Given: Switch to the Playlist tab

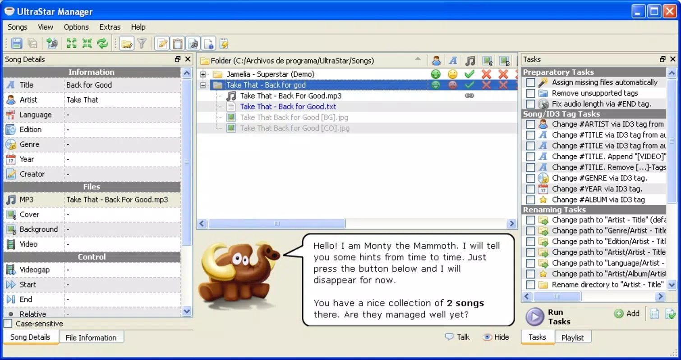Looking at the screenshot, I should 572,337.
